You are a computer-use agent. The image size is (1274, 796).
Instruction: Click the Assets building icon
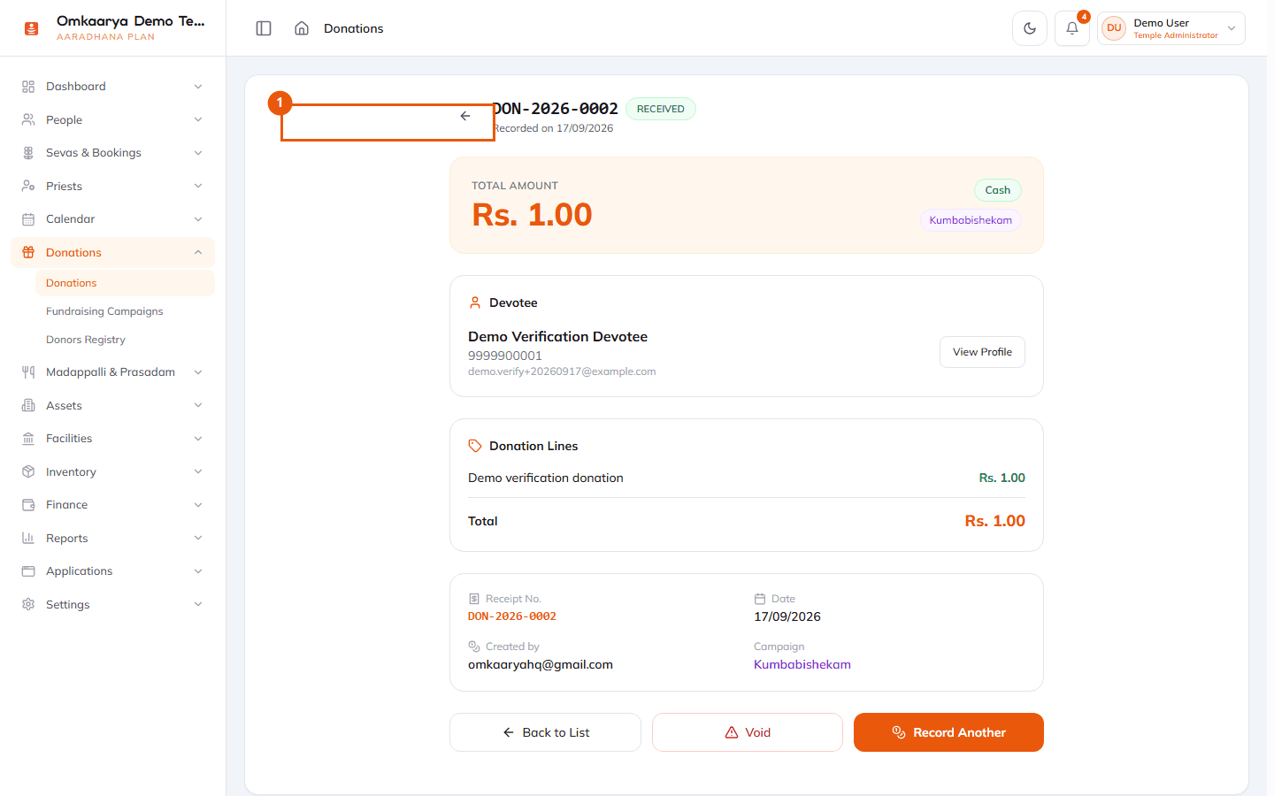28,405
